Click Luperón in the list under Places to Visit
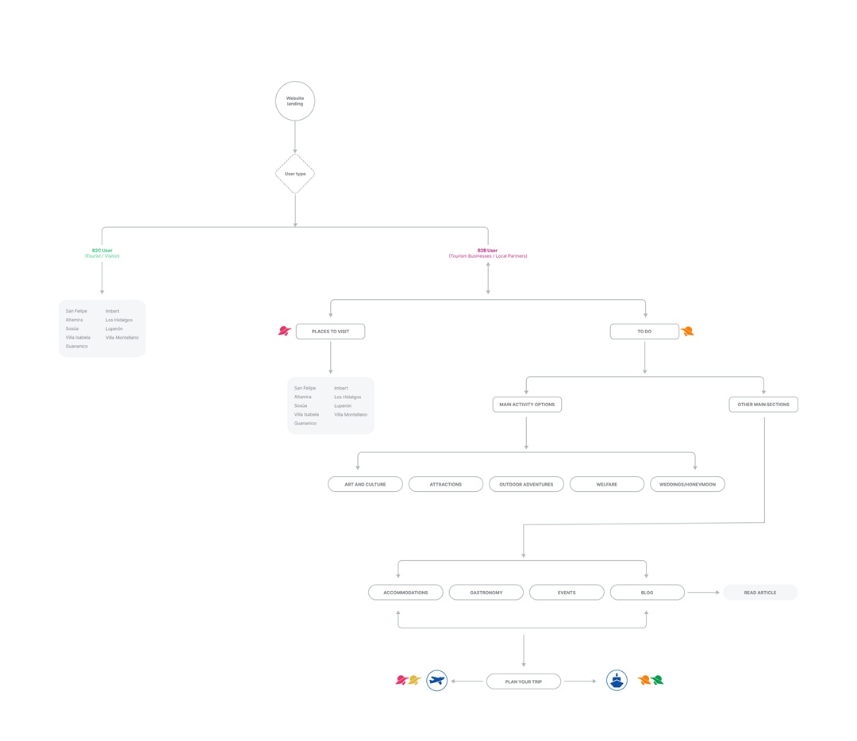Viewport: 857px width, 741px height. pyautogui.click(x=343, y=405)
